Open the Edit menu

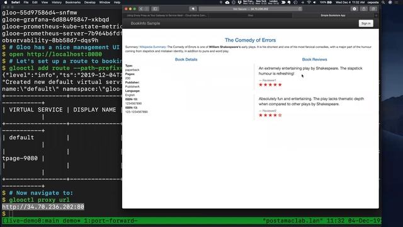pyautogui.click(x=35, y=3)
